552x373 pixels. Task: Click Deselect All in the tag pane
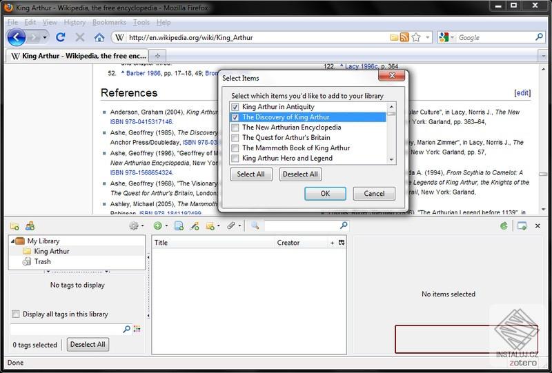(88, 345)
